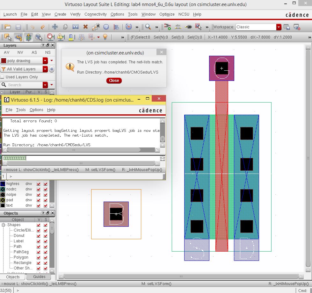This screenshot has height=293, width=312.
Task: Click the Undo icon
Action: (x=33, y=26)
